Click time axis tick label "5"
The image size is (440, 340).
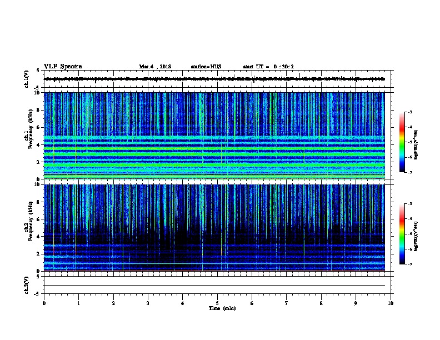tap(217, 303)
